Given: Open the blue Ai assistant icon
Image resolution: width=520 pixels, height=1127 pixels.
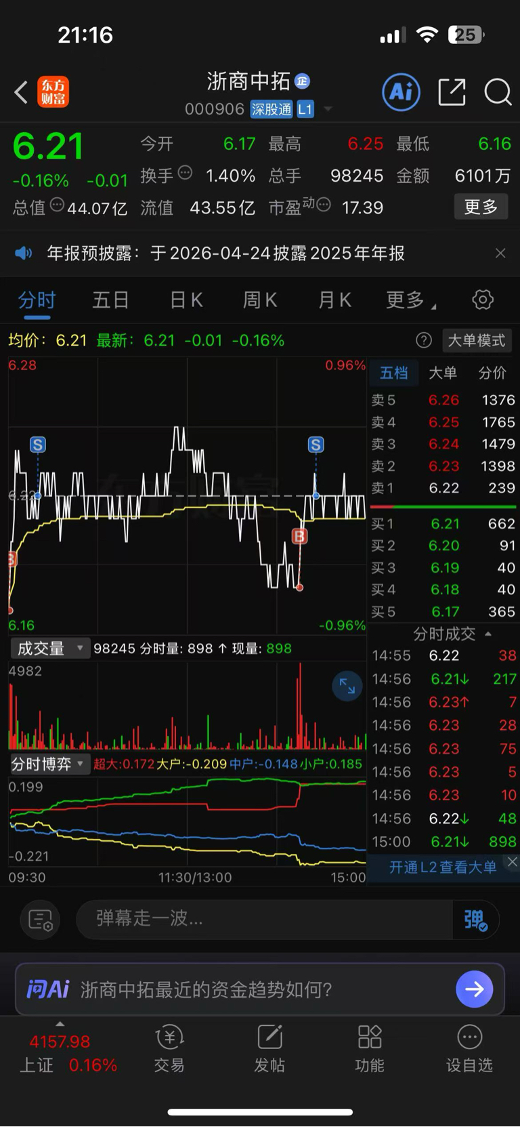Looking at the screenshot, I should pyautogui.click(x=402, y=92).
